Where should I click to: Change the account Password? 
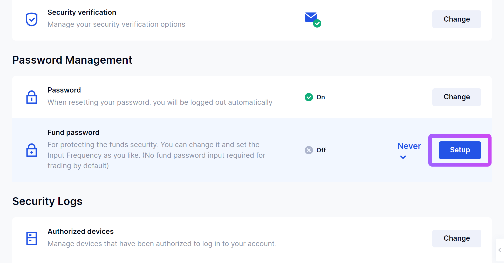coord(457,97)
